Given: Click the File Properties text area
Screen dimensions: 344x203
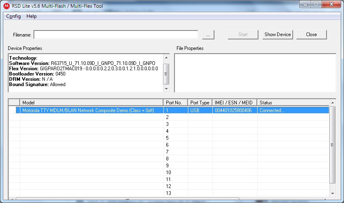Looking at the screenshot, I should point(255,73).
